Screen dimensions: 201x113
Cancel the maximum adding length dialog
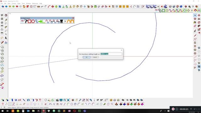pos(95,57)
